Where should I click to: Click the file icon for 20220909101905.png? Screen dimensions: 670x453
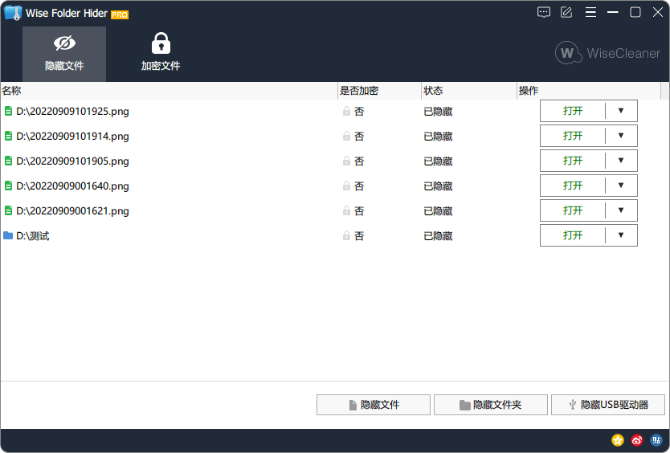(x=8, y=161)
